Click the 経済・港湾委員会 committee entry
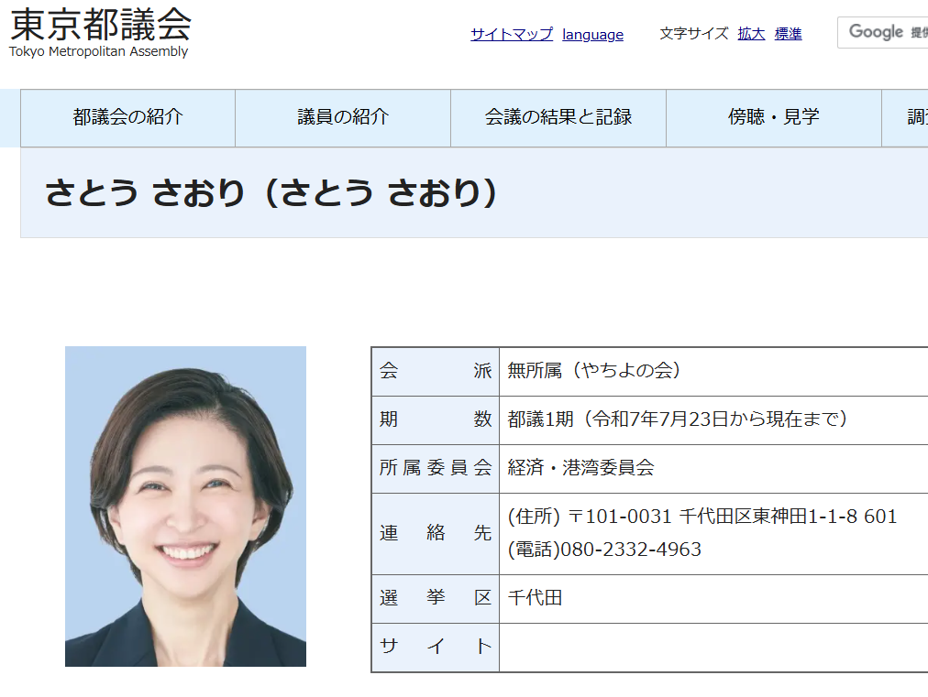The height and width of the screenshot is (697, 928). pos(581,468)
